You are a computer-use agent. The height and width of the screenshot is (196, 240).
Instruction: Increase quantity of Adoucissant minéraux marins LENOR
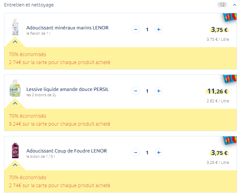[159, 29]
